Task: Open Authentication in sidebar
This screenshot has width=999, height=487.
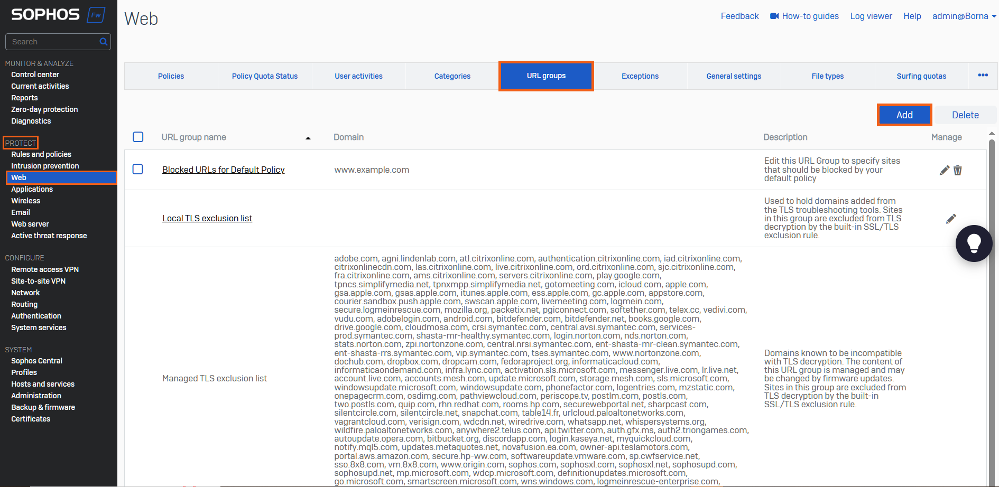Action: click(36, 316)
